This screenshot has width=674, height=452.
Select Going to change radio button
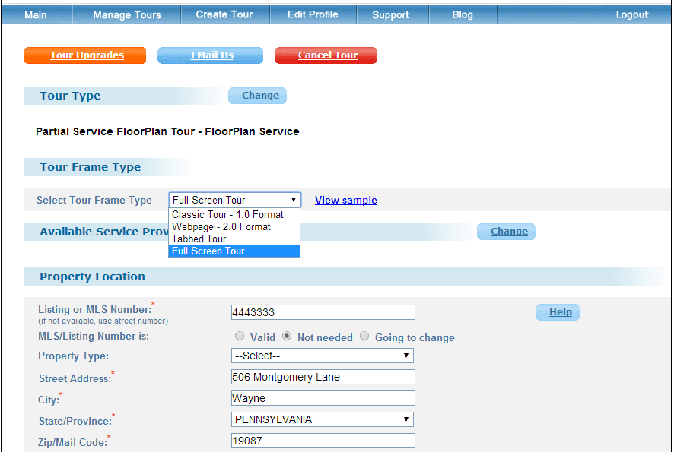point(365,337)
